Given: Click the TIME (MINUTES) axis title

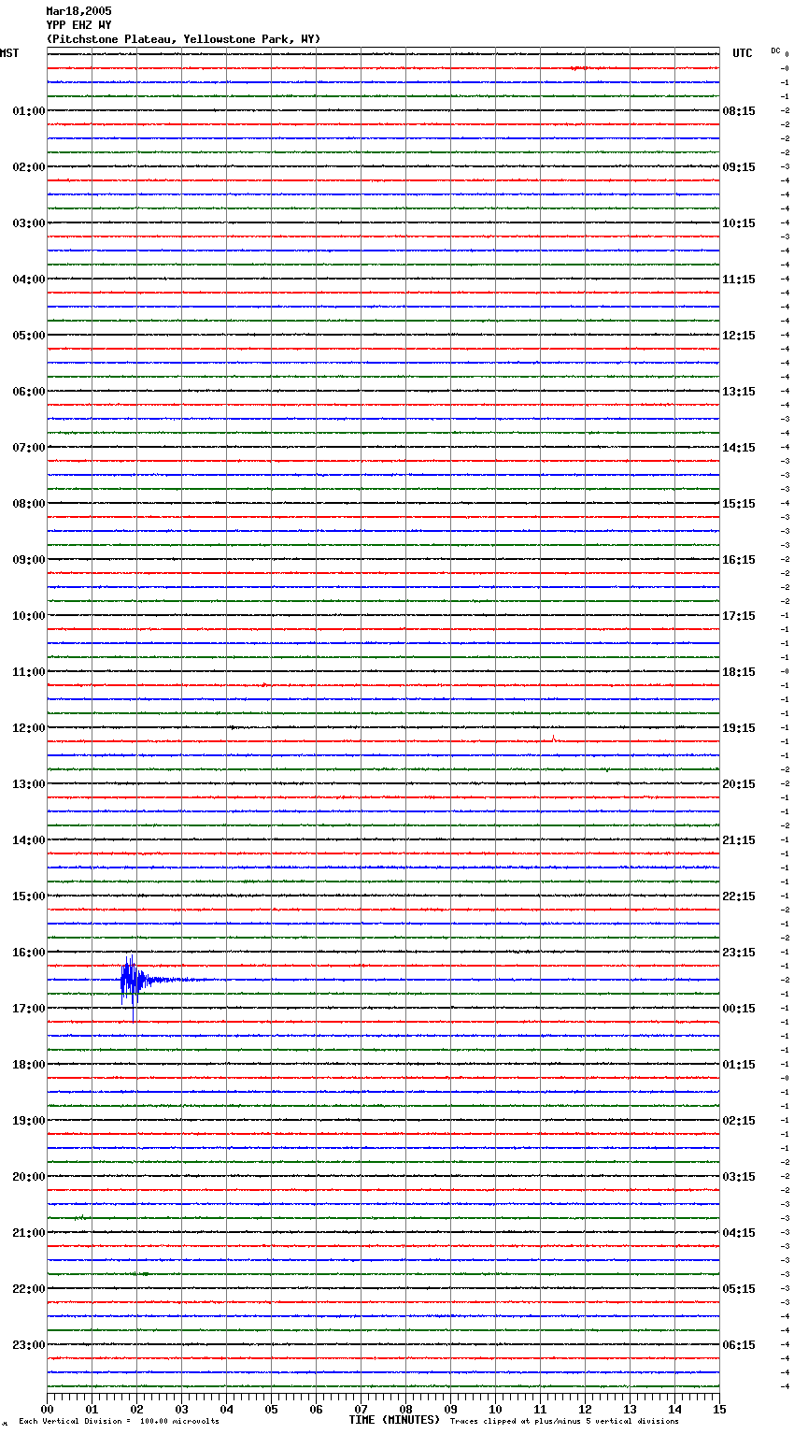Looking at the screenshot, I should pos(394,1420).
